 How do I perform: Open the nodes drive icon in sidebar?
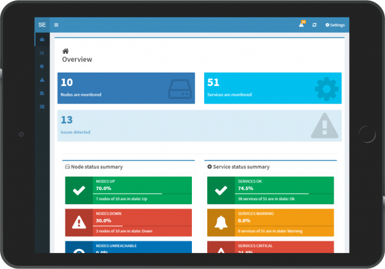(x=42, y=53)
